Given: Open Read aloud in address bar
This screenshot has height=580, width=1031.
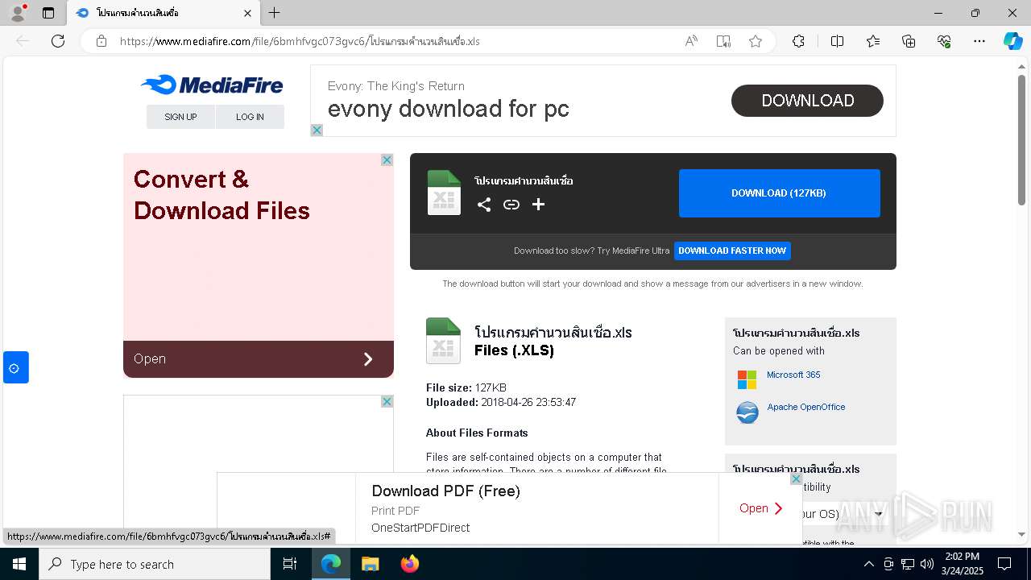Looking at the screenshot, I should pyautogui.click(x=691, y=41).
